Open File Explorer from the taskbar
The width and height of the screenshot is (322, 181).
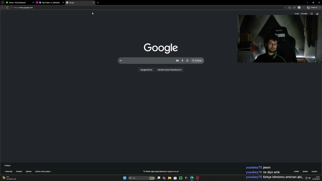click(170, 178)
